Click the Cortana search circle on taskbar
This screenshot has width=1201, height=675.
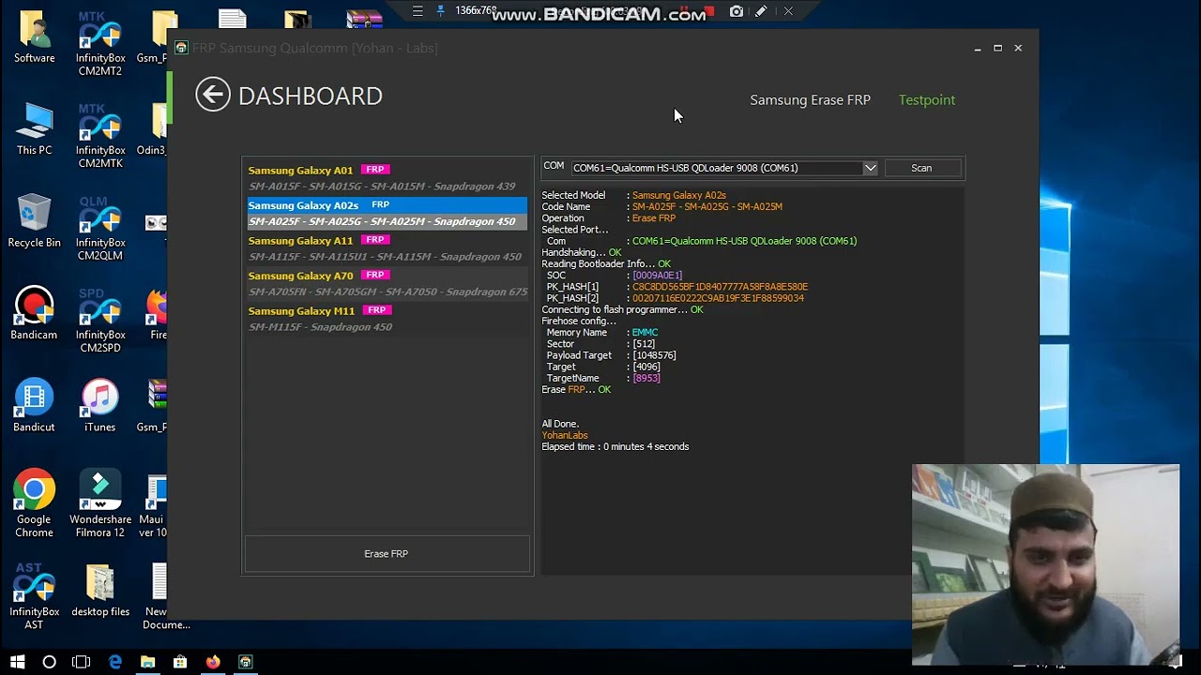[x=49, y=662]
